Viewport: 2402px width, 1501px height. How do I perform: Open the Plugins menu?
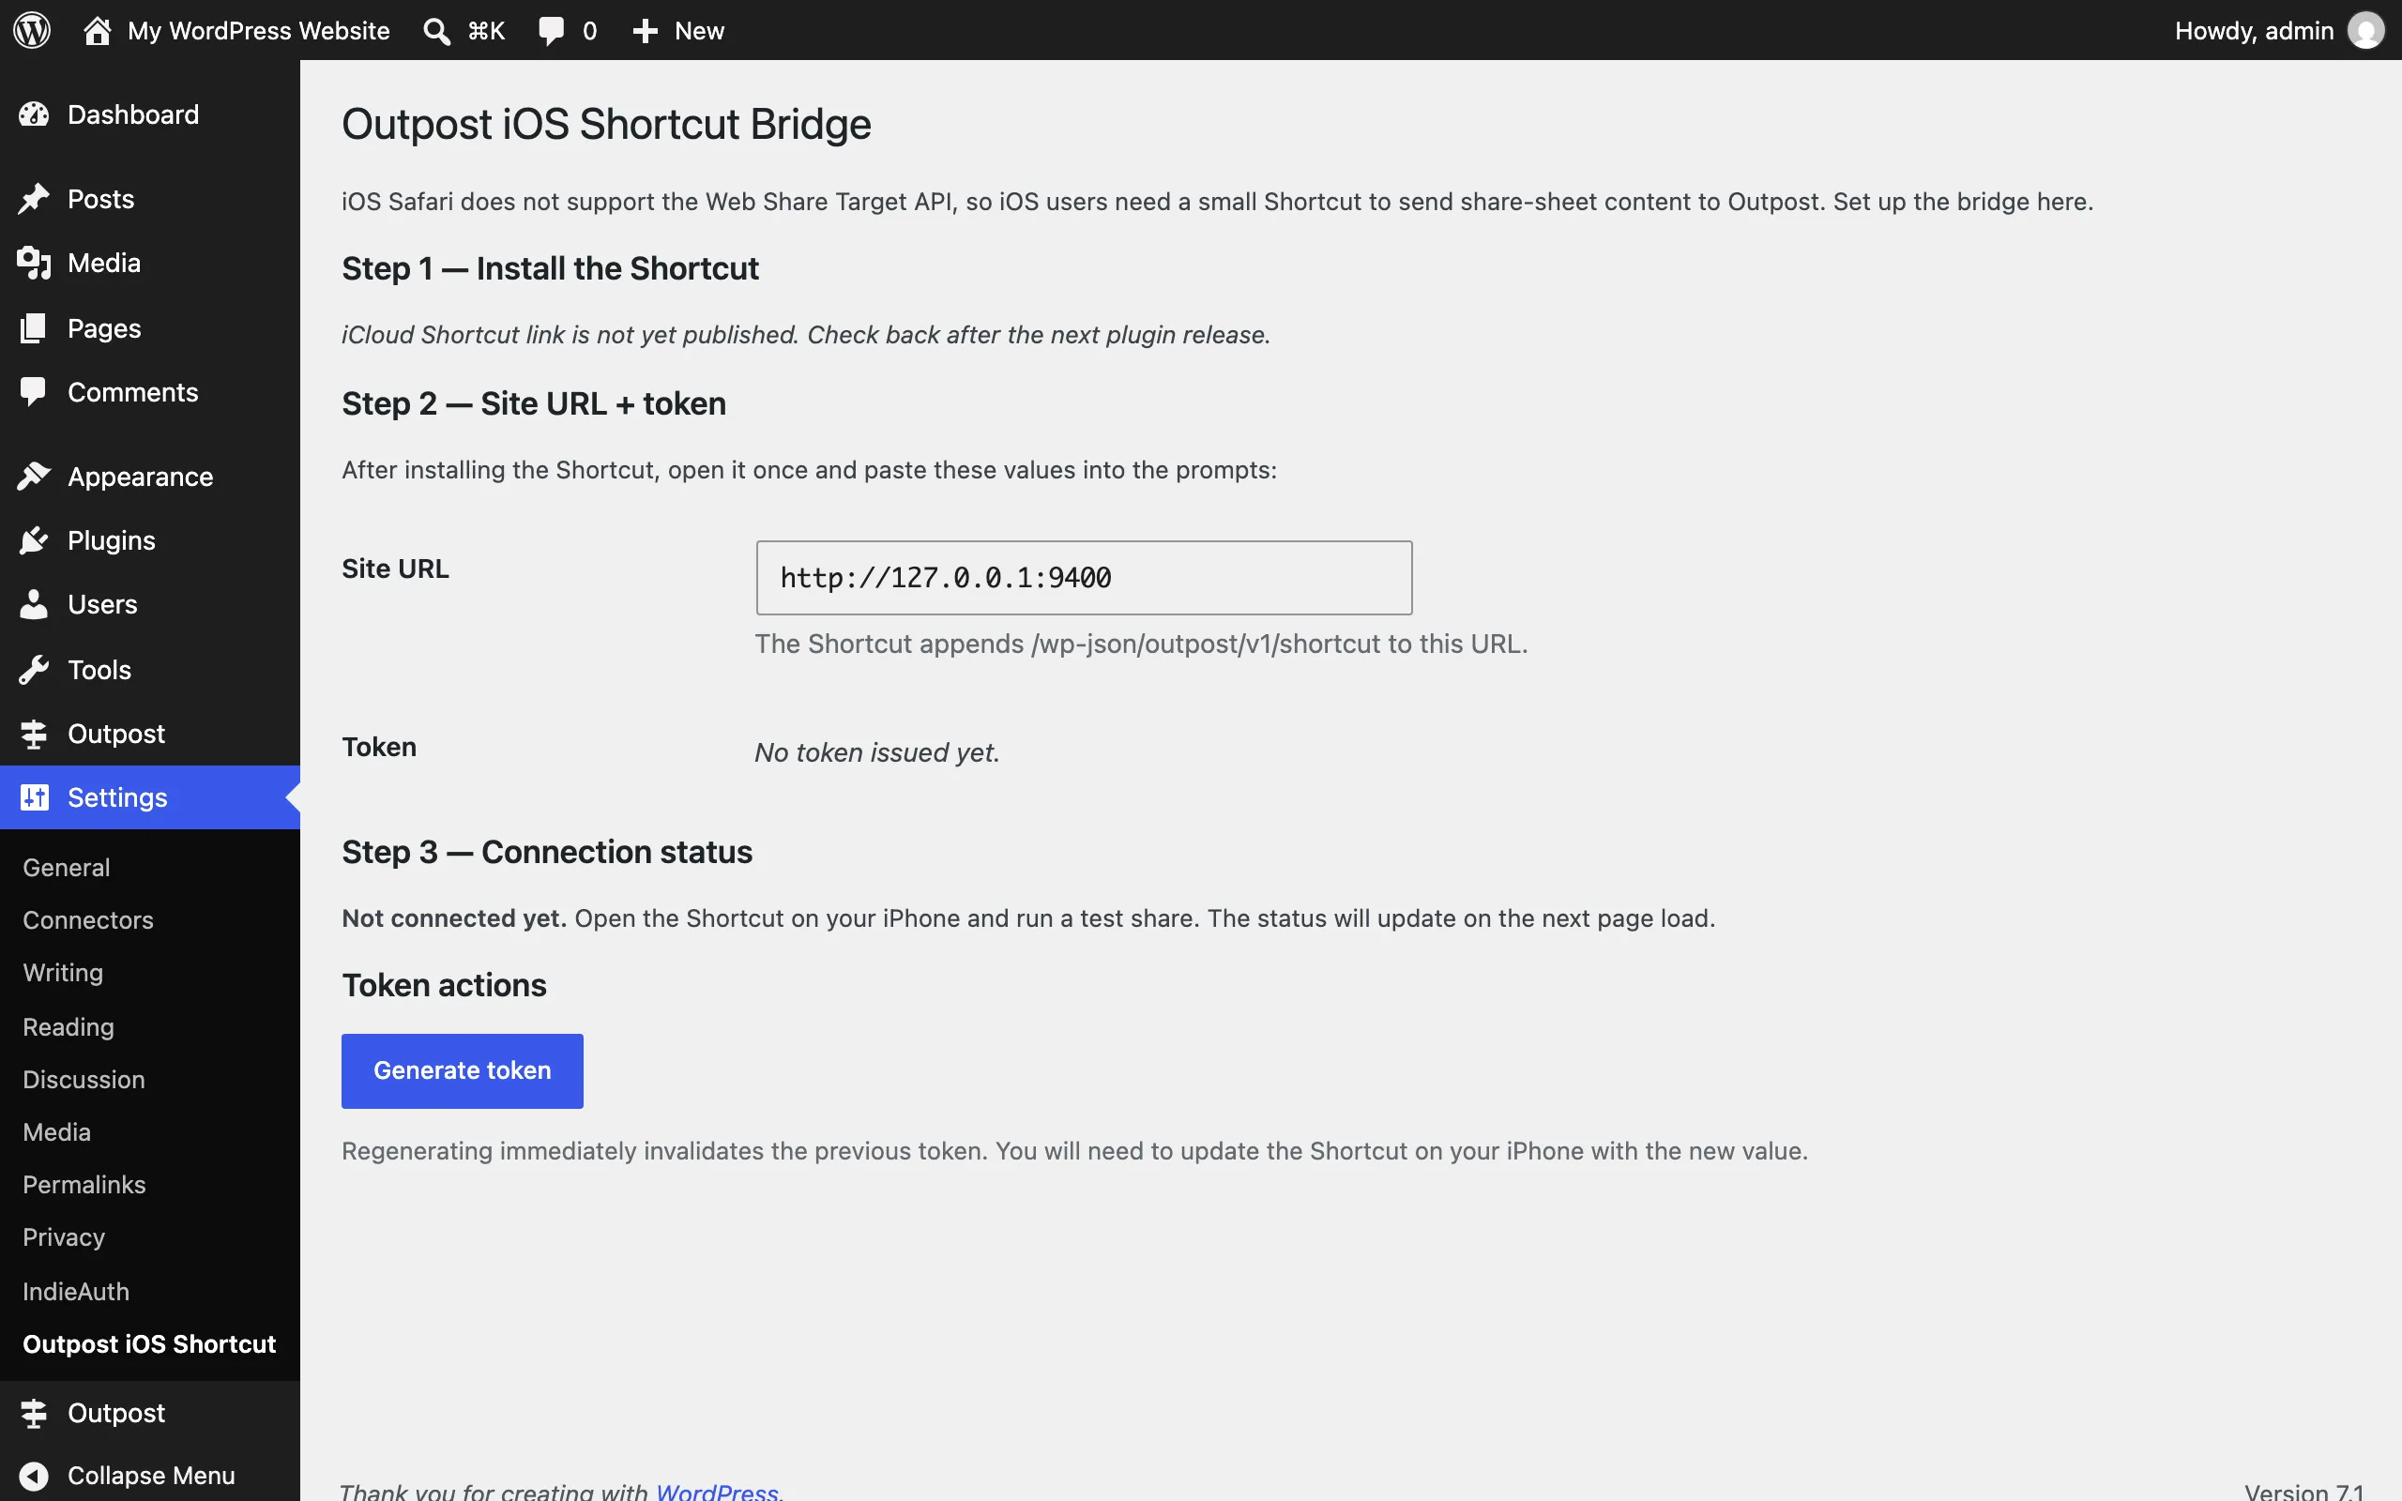[150, 540]
